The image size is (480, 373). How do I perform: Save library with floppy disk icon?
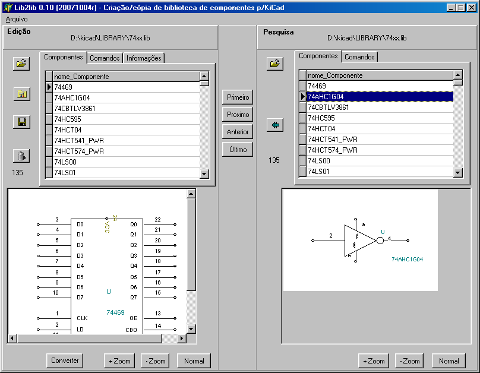point(21,122)
